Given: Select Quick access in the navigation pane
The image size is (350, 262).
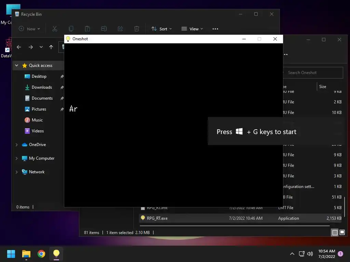Looking at the screenshot, I should [40, 65].
